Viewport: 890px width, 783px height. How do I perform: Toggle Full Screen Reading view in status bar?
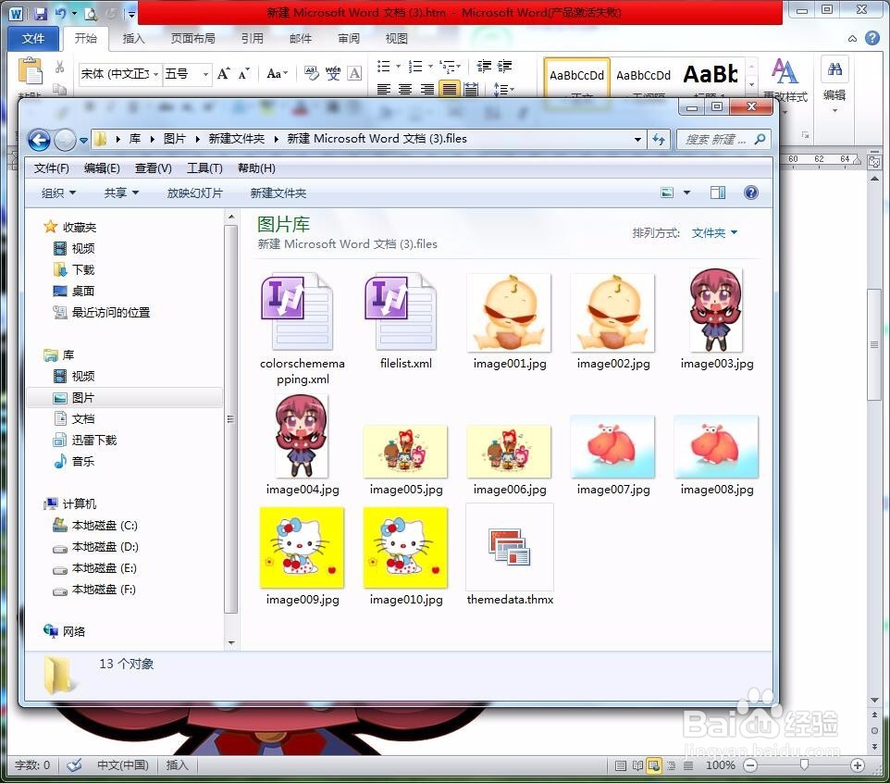[x=637, y=765]
